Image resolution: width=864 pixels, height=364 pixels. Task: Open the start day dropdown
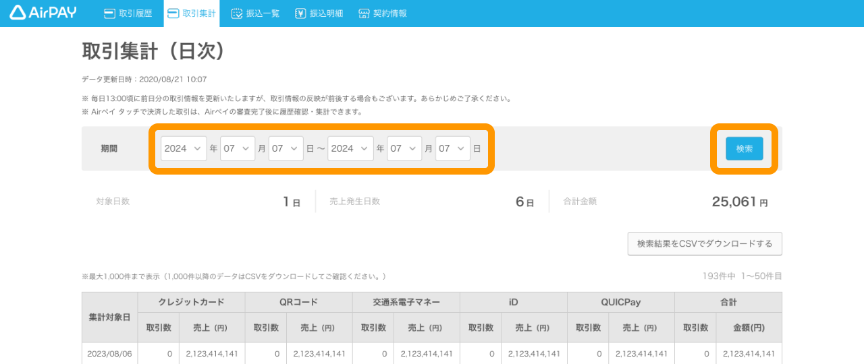286,148
